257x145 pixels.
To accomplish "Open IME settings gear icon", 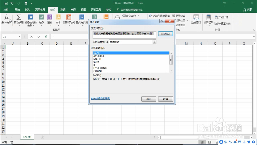I will pos(253,142).
